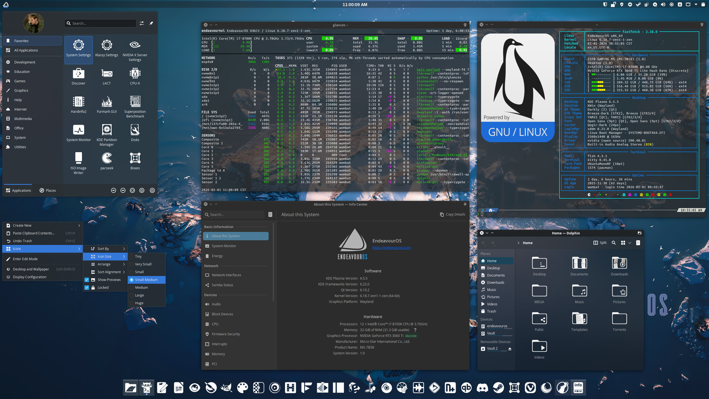Click Split view button in Dolphin
Viewport: 709px width, 399px height.
[x=600, y=243]
